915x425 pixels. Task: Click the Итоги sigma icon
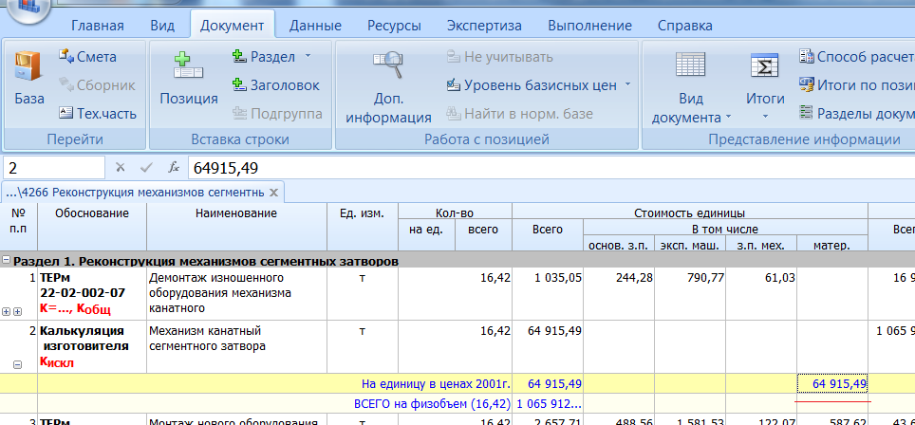point(764,66)
